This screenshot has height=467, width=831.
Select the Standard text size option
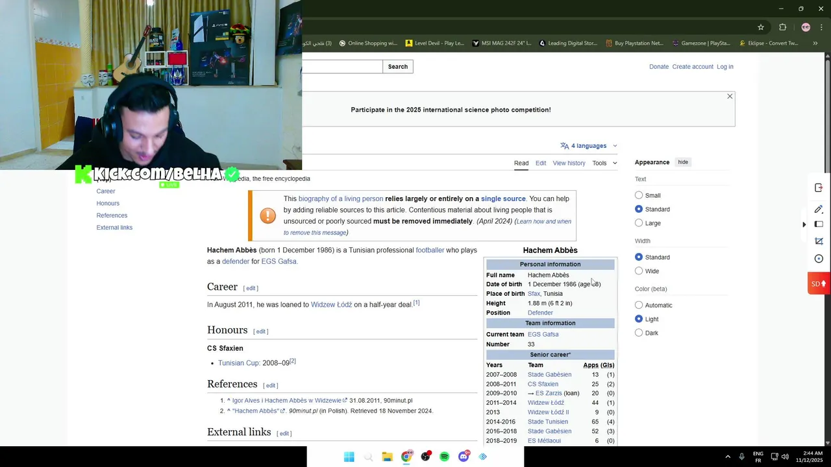pos(639,209)
